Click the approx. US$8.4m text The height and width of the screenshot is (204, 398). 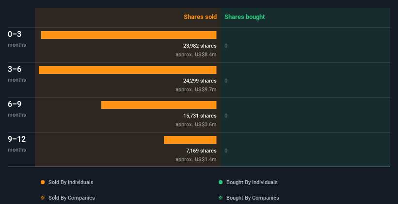tap(196, 55)
